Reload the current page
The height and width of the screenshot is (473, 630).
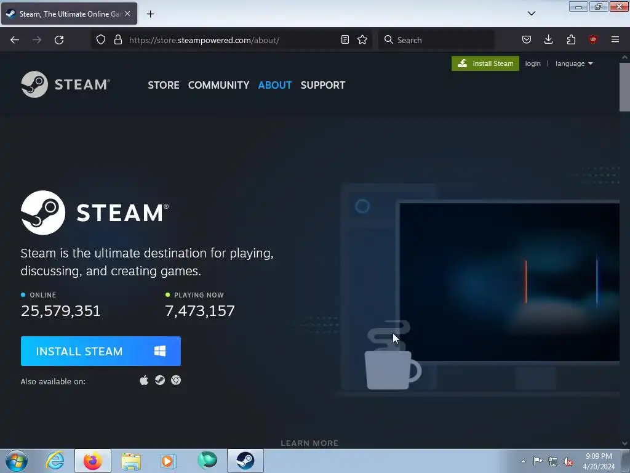pyautogui.click(x=59, y=40)
